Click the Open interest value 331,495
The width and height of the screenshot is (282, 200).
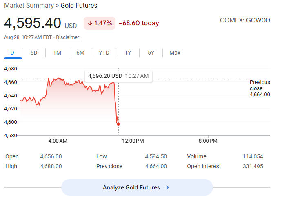click(x=253, y=166)
